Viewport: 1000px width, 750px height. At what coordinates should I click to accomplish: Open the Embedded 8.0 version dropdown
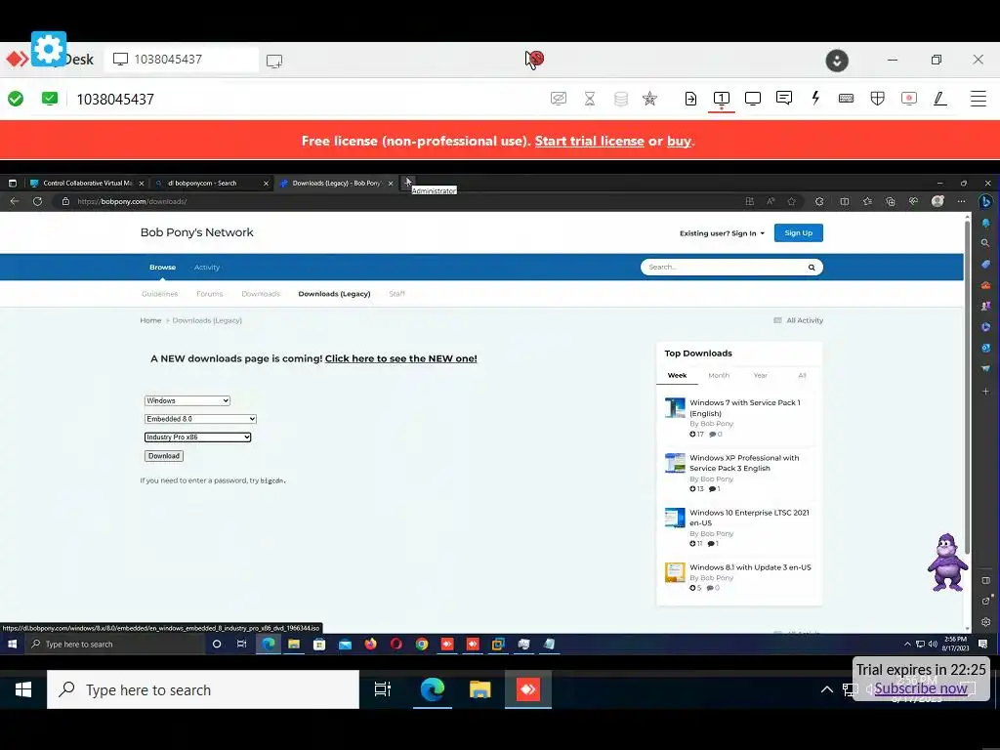(200, 419)
